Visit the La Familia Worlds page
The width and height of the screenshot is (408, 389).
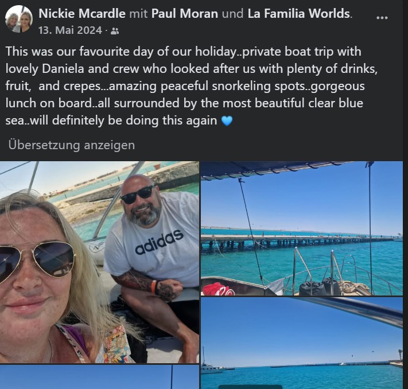point(298,13)
